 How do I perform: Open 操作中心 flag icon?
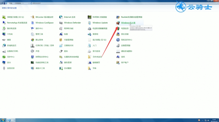(32, 28)
